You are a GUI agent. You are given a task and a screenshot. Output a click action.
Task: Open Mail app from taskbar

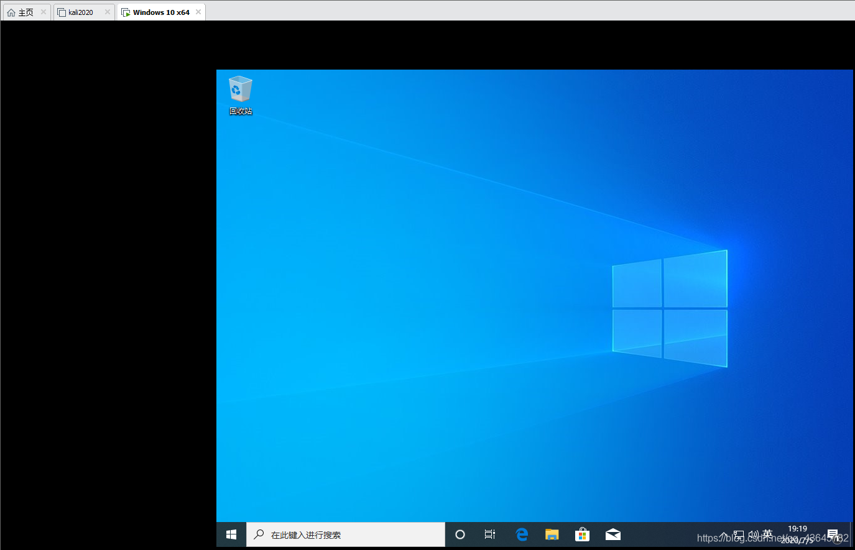(612, 534)
